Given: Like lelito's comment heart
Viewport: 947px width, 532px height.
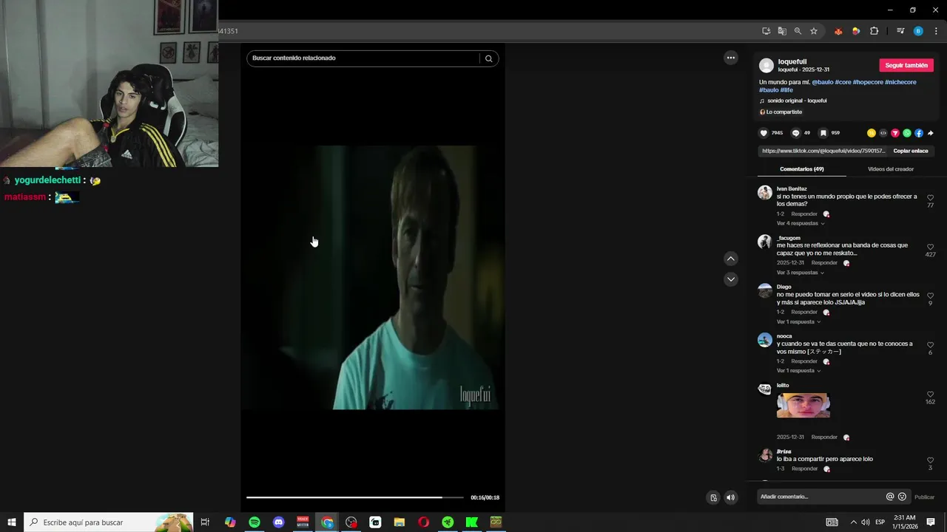Looking at the screenshot, I should 930,395.
